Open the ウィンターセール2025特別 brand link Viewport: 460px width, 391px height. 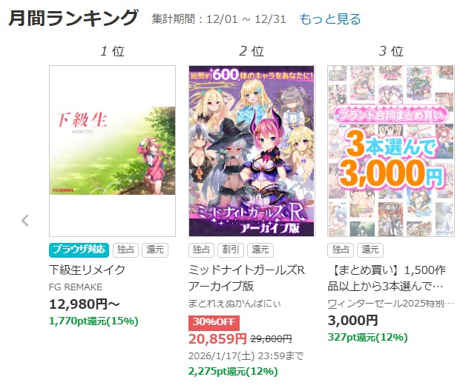(390, 304)
